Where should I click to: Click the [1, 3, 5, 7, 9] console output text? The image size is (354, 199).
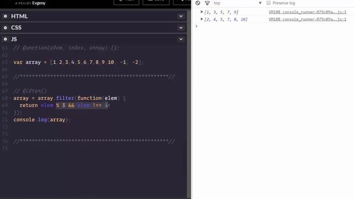[x=221, y=12]
